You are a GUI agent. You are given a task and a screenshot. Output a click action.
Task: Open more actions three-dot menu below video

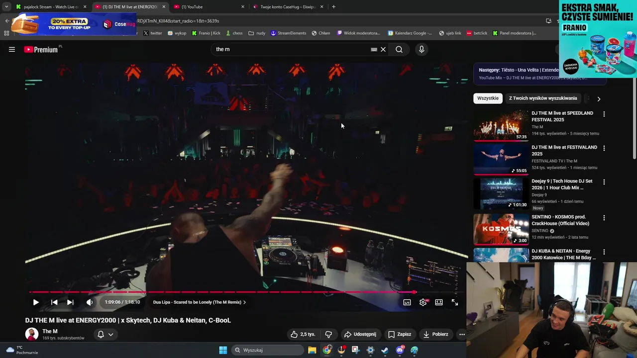(x=462, y=334)
